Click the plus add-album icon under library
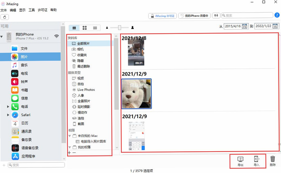 pos(69,153)
